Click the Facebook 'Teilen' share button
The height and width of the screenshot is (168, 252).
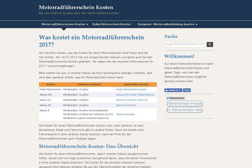[187, 90]
